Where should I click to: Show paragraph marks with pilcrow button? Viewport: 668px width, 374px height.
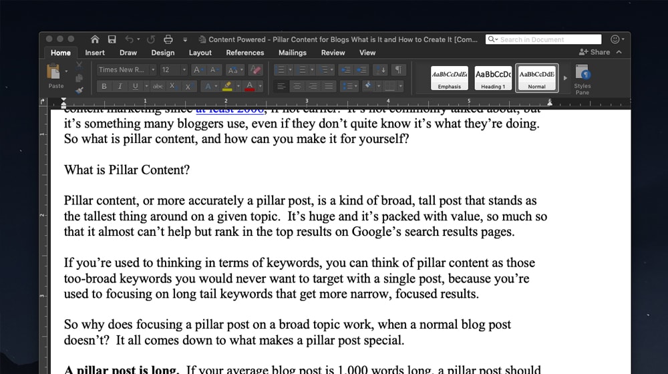pyautogui.click(x=398, y=69)
